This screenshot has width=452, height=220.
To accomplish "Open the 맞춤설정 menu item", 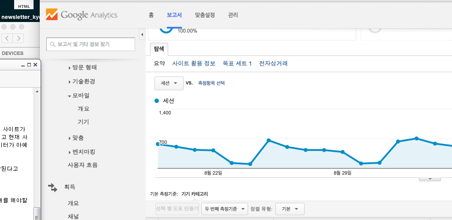I will 205,15.
